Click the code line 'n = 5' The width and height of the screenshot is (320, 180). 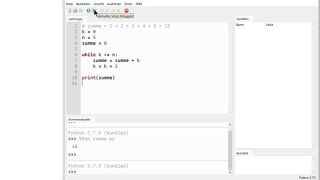click(89, 37)
